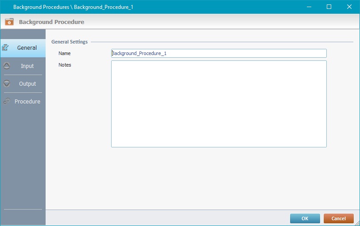360x226 pixels.
Task: Close the dialog with the X button
Action: click(349, 7)
